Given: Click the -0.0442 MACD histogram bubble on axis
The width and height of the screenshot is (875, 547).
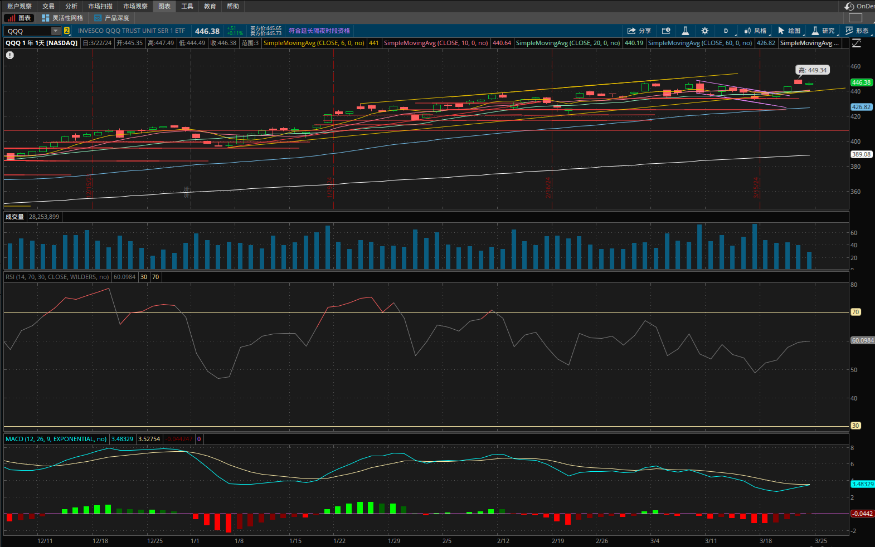Looking at the screenshot, I should coord(863,514).
